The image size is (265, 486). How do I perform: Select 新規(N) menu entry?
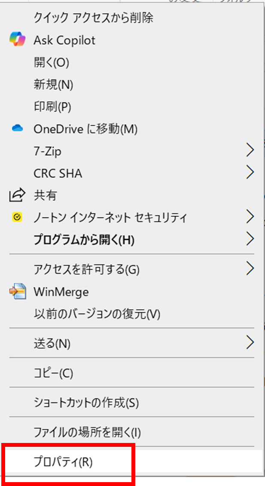pyautogui.click(x=53, y=85)
